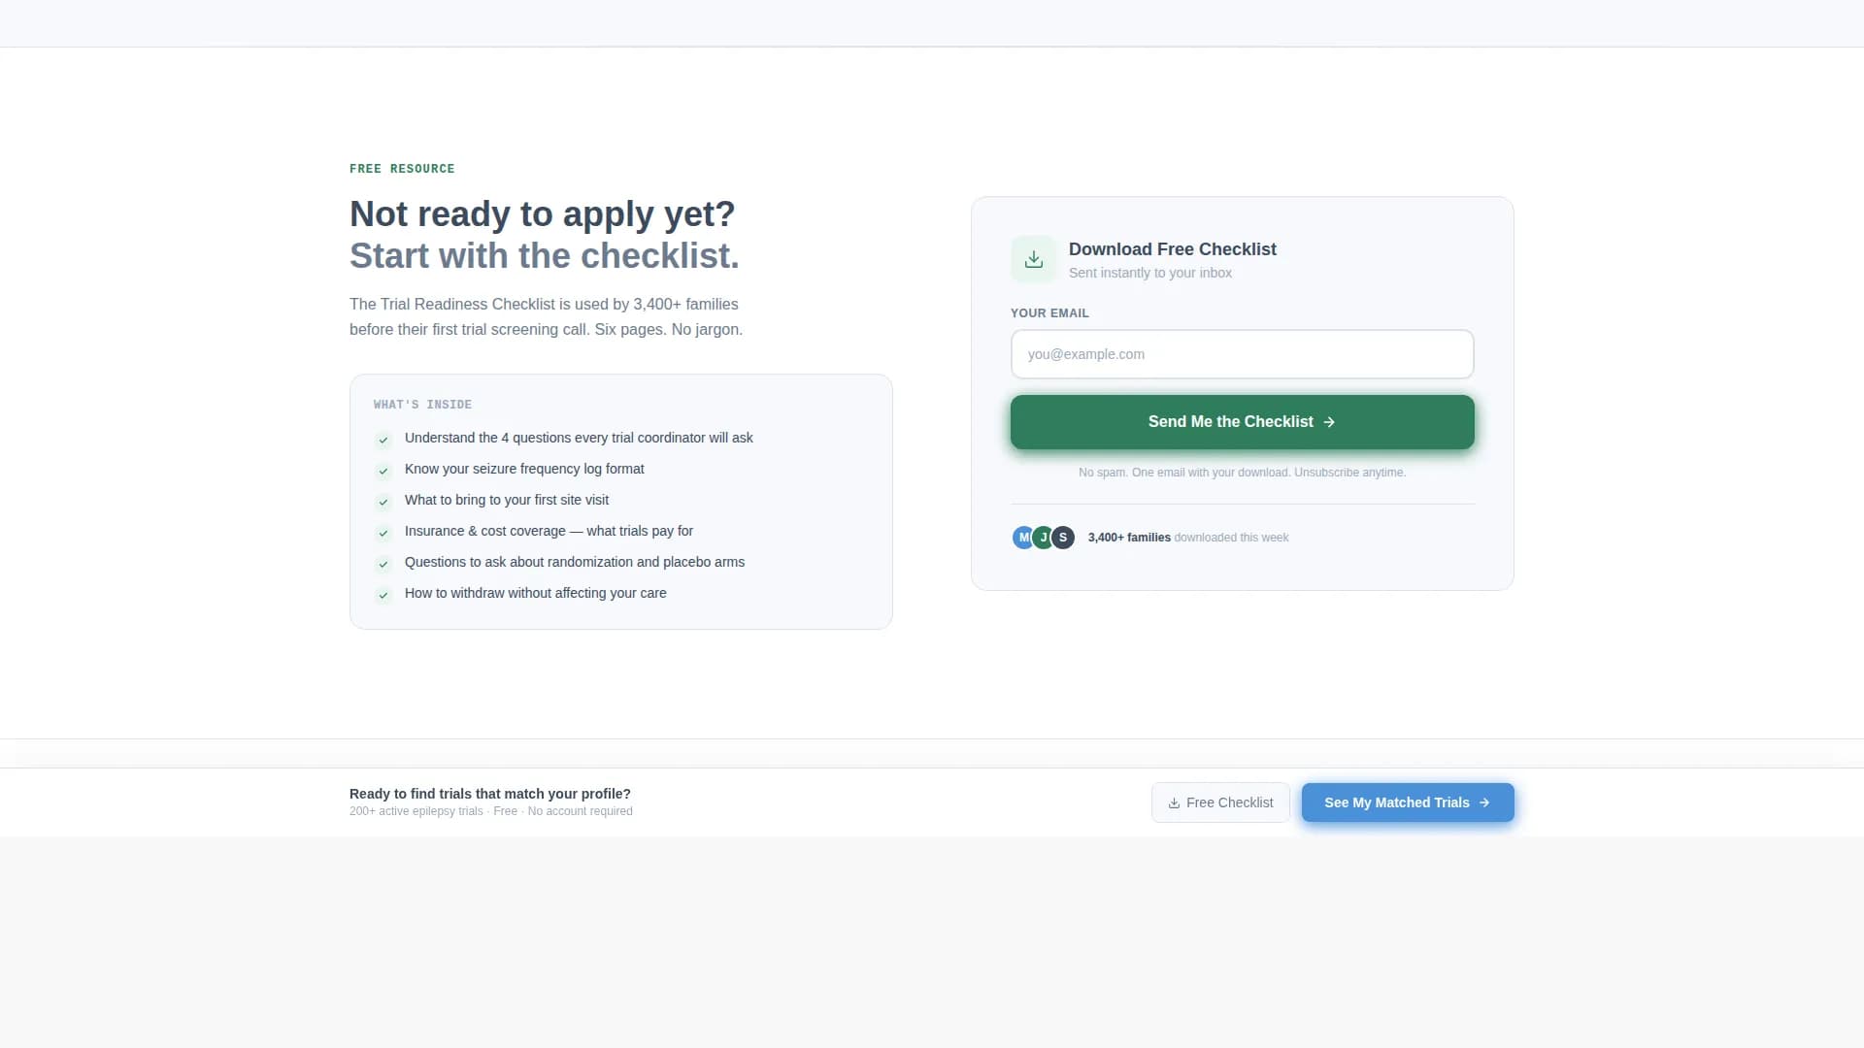The image size is (1864, 1048).
Task: Click 'Start with the checklist.' heading
Action: pos(544,256)
